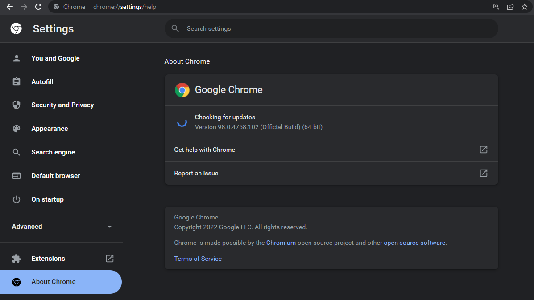Click the Settings page title

click(53, 29)
